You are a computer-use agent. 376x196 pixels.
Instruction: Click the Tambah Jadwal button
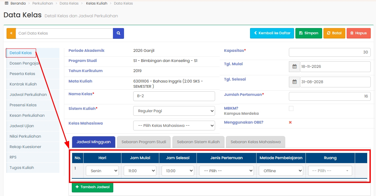click(x=92, y=187)
